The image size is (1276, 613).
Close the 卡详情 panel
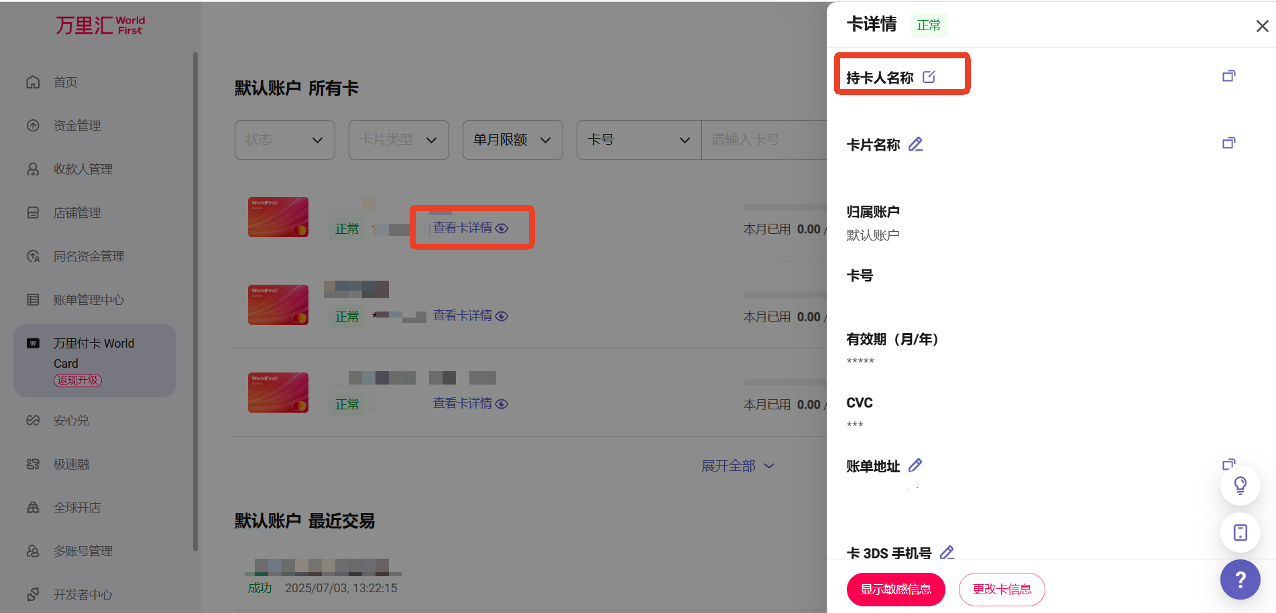tap(1262, 26)
